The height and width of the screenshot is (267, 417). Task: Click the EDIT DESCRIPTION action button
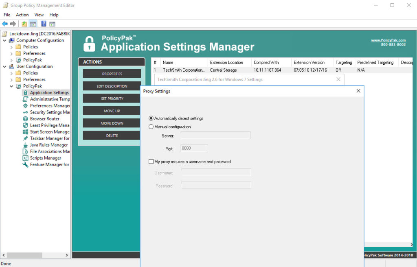tap(112, 86)
